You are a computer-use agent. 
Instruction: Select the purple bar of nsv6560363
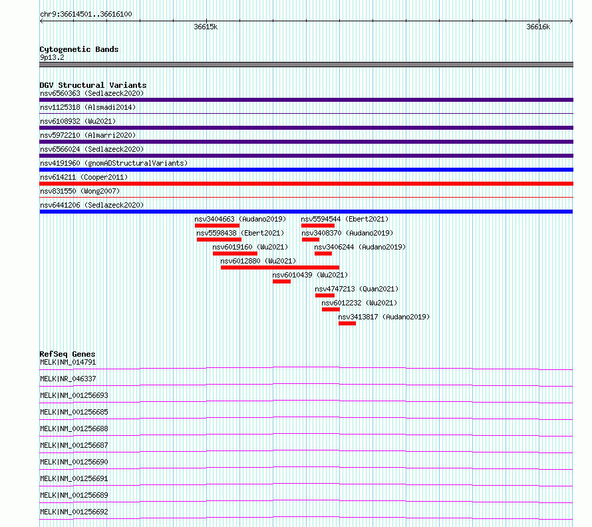click(306, 100)
